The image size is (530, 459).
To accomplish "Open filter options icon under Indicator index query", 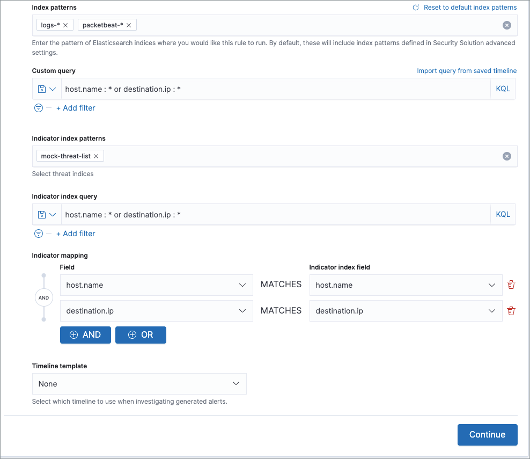I will pyautogui.click(x=39, y=234).
